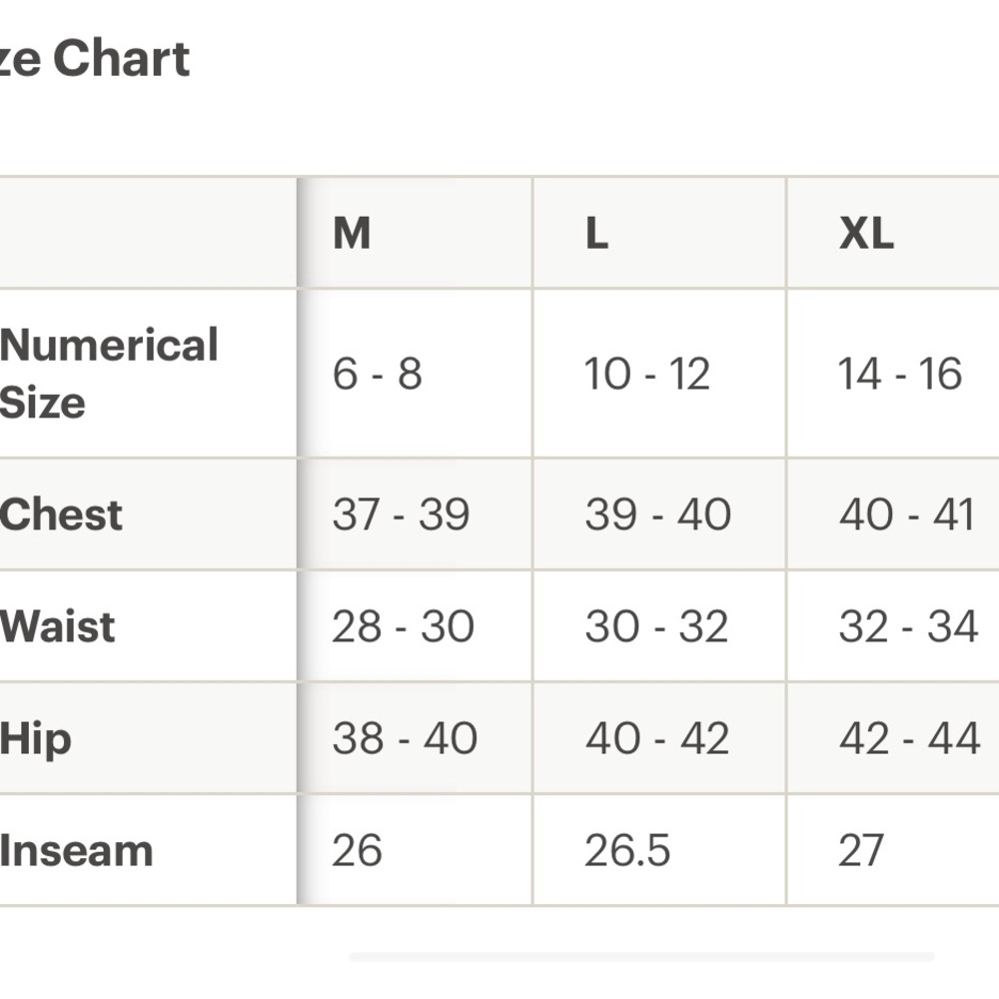Click the Inseam row label
Screen dimensions: 999x999
click(x=77, y=851)
